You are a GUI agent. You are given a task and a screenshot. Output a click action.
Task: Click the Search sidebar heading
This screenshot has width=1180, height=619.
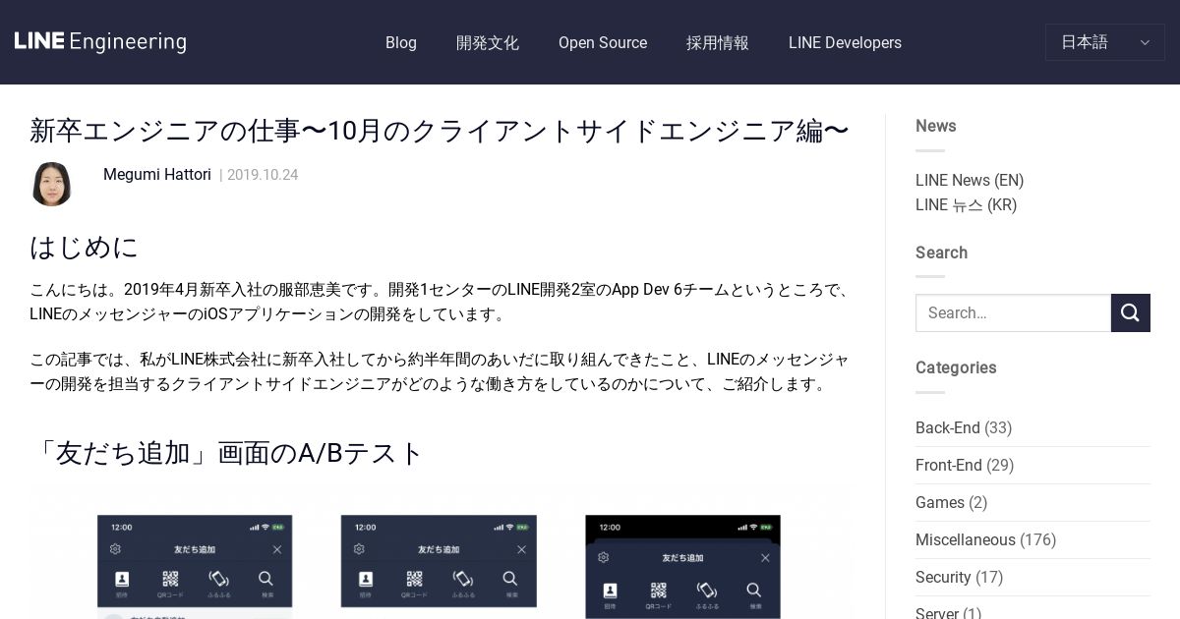point(941,253)
